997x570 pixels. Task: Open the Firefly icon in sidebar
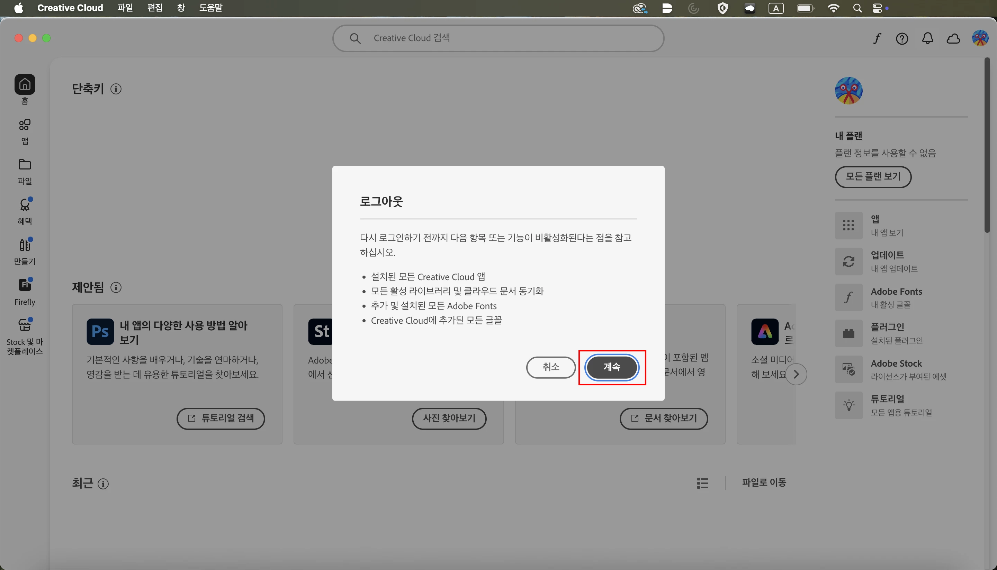click(x=25, y=285)
